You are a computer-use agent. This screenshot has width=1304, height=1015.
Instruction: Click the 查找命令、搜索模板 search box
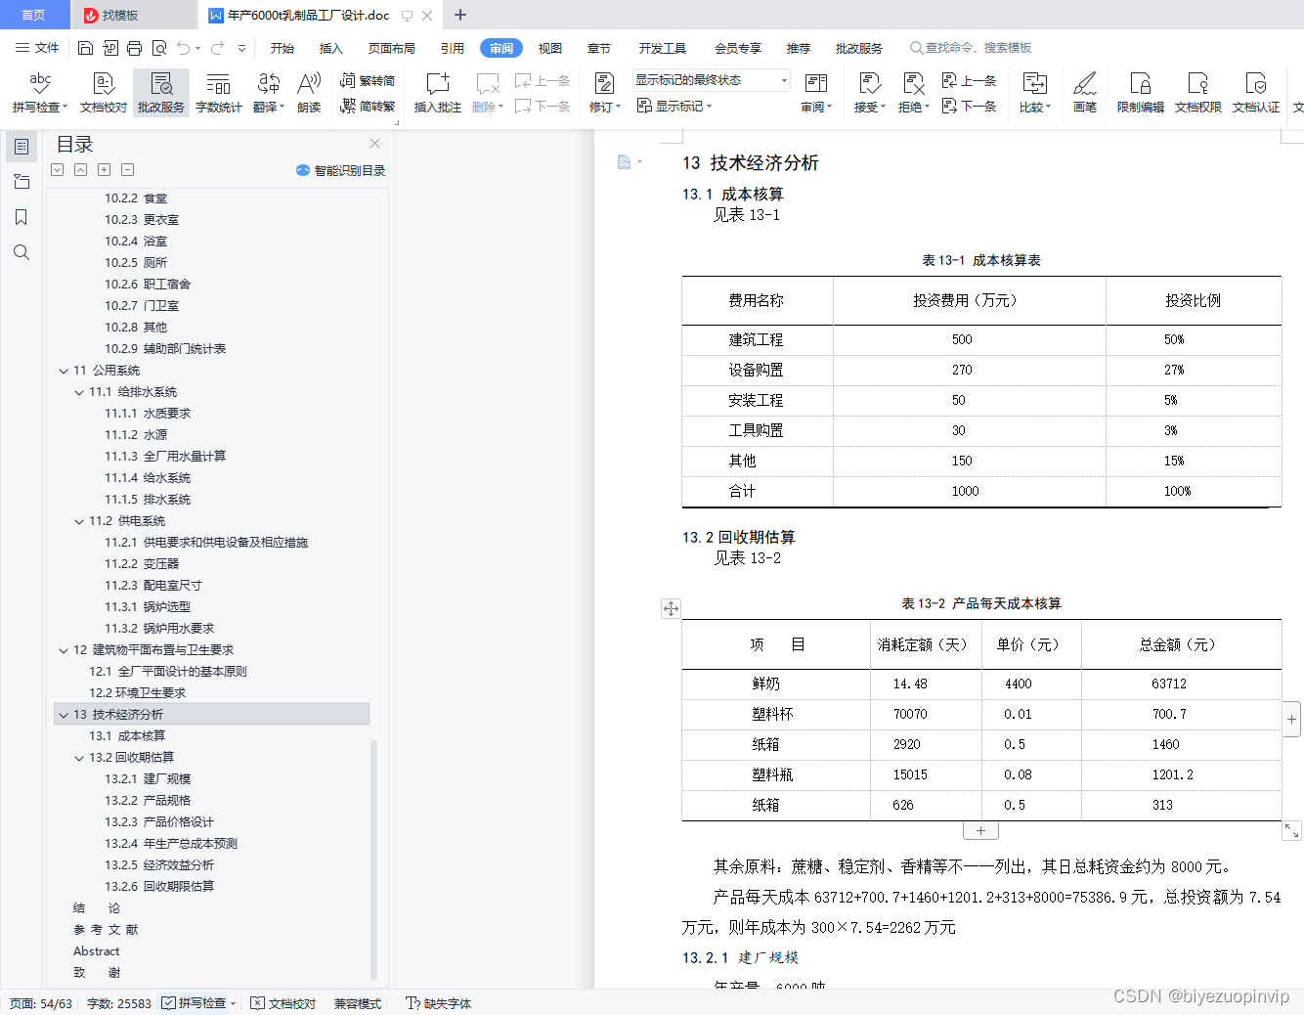(971, 48)
